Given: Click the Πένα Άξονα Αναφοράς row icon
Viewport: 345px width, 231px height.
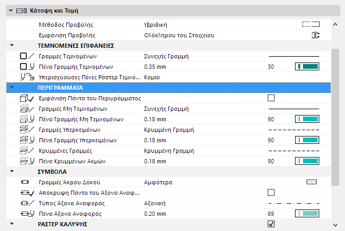Looking at the screenshot, I should coord(26,214).
